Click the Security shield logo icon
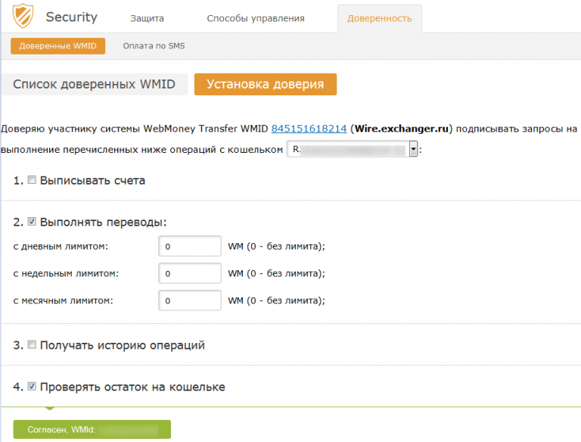The width and height of the screenshot is (581, 442). coord(23,17)
